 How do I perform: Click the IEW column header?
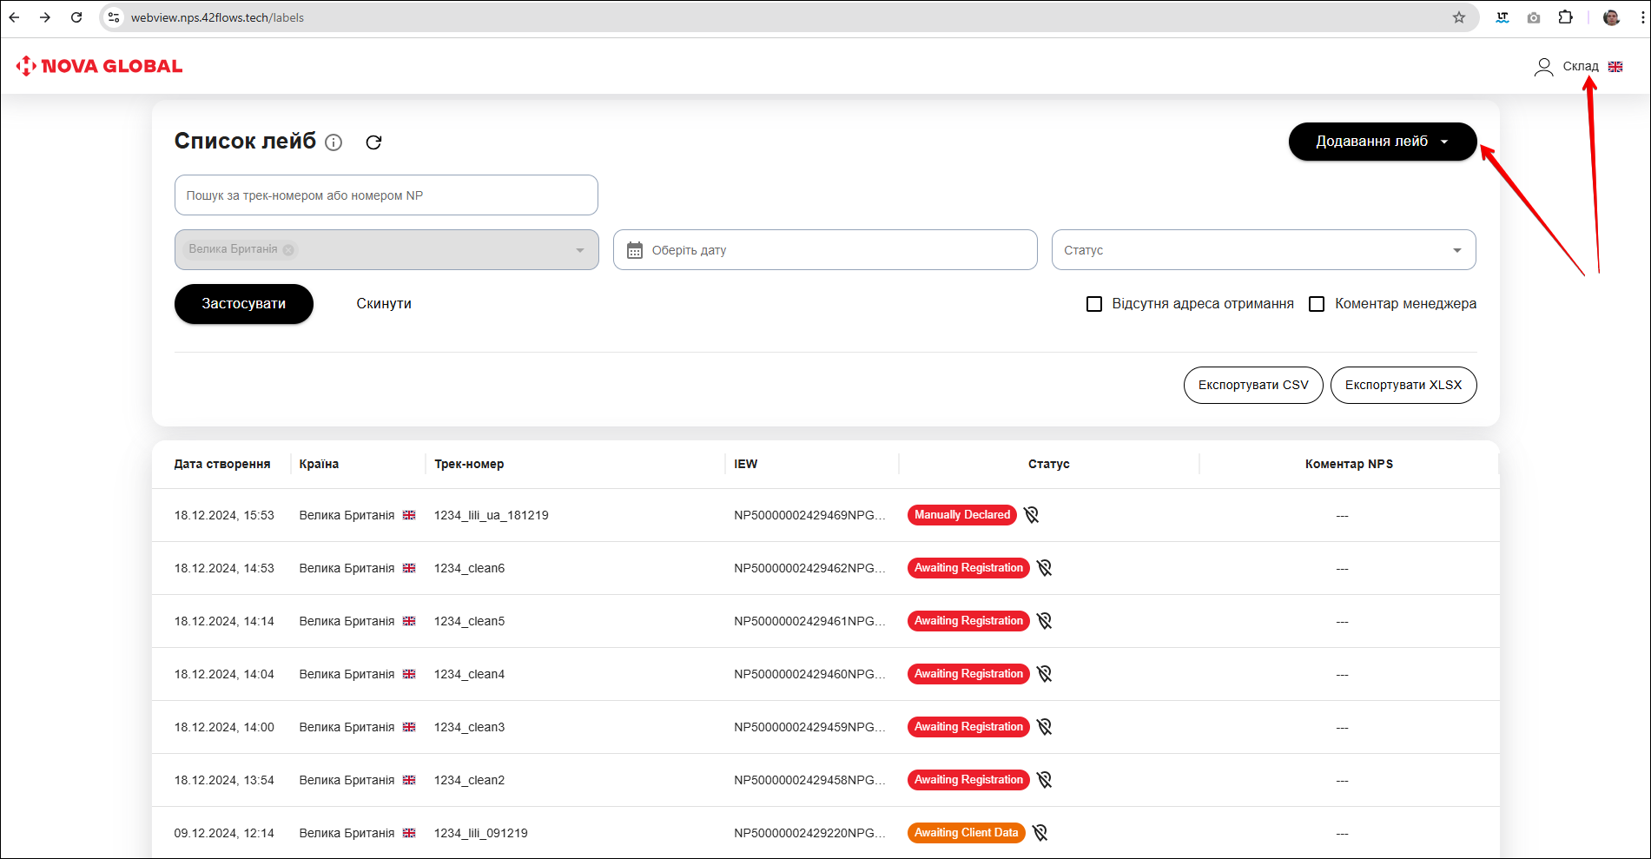coord(745,464)
